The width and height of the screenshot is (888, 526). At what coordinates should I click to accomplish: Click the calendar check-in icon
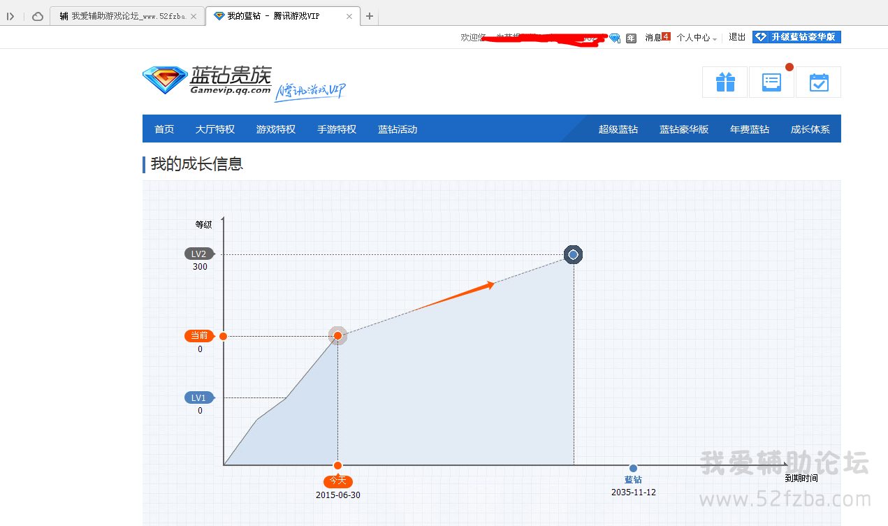coord(818,82)
